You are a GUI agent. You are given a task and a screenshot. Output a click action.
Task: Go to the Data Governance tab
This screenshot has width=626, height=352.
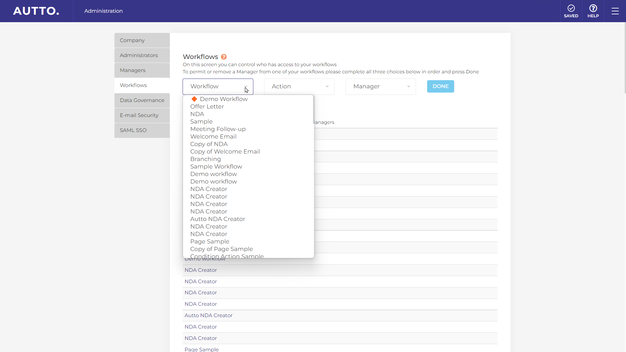[x=142, y=100]
